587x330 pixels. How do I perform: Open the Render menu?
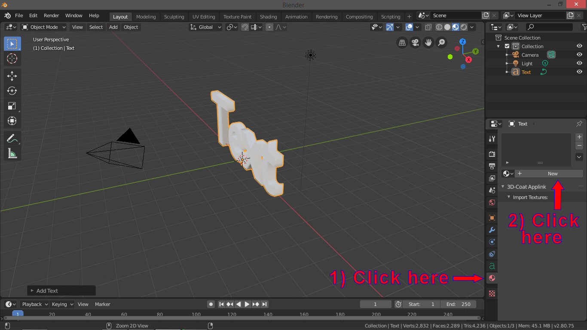coord(51,15)
